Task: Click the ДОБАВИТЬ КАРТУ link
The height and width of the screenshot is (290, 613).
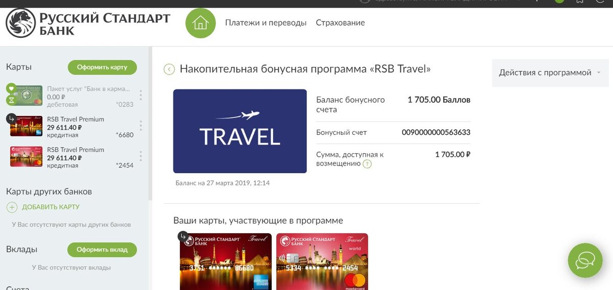Action: 51,207
